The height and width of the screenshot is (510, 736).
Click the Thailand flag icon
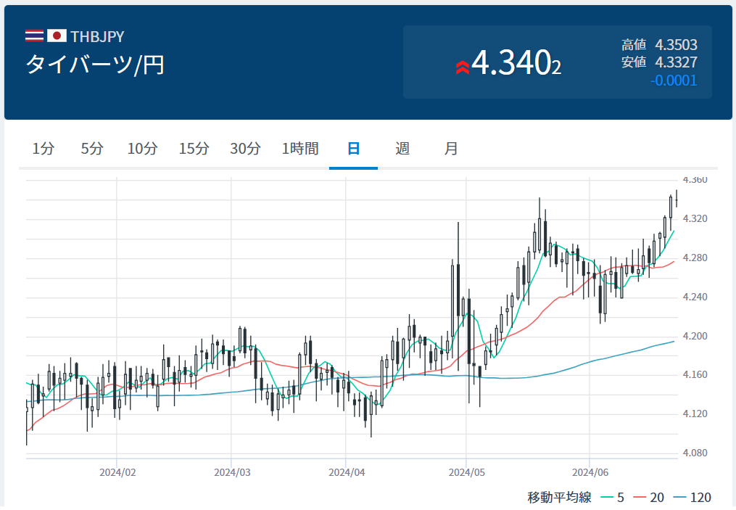pyautogui.click(x=34, y=36)
